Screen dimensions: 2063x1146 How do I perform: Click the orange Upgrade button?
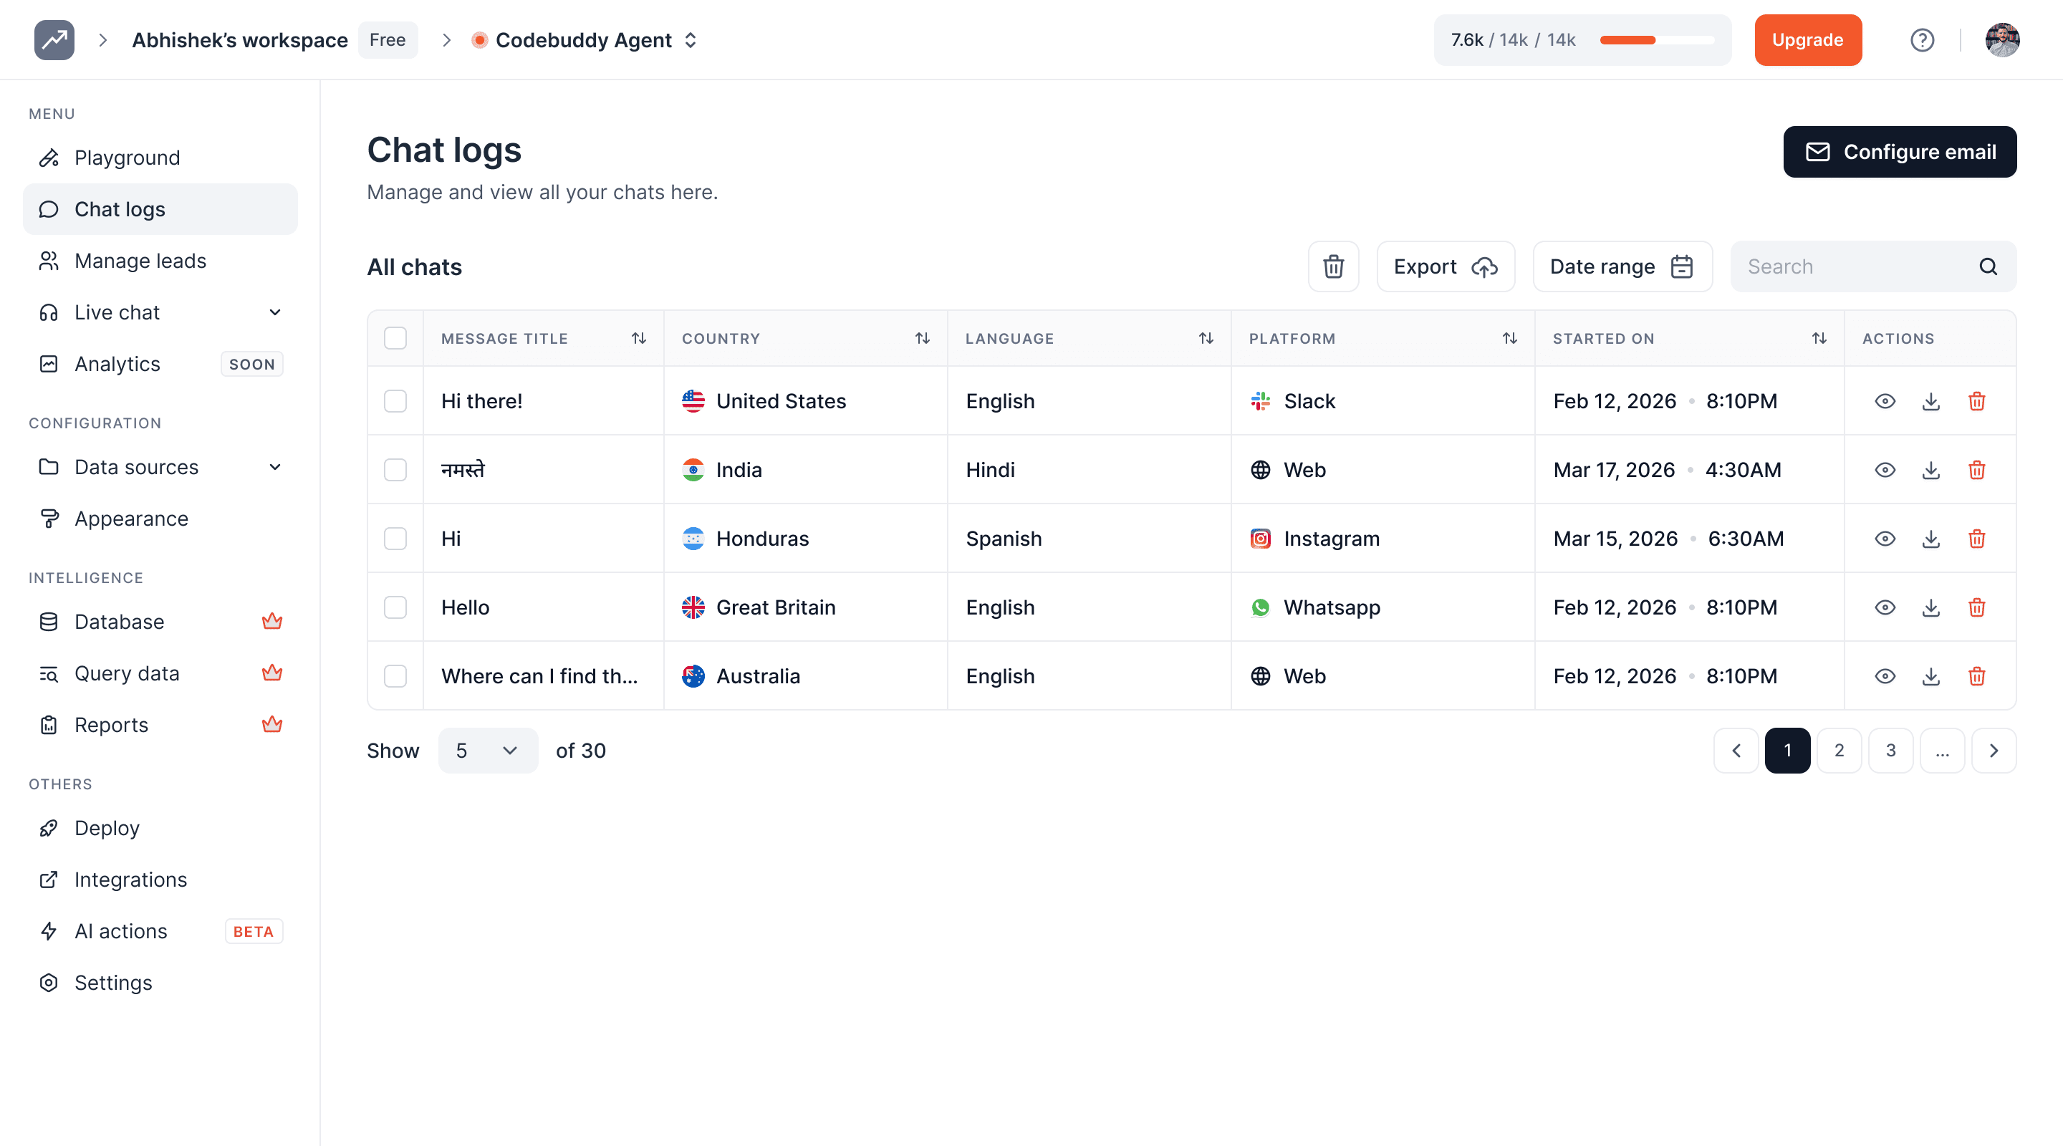coord(1807,40)
